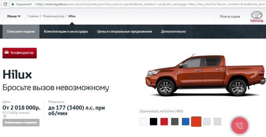The width and height of the screenshot is (266, 137).
Task: Open the Описание модели tab
Action: tap(21, 31)
